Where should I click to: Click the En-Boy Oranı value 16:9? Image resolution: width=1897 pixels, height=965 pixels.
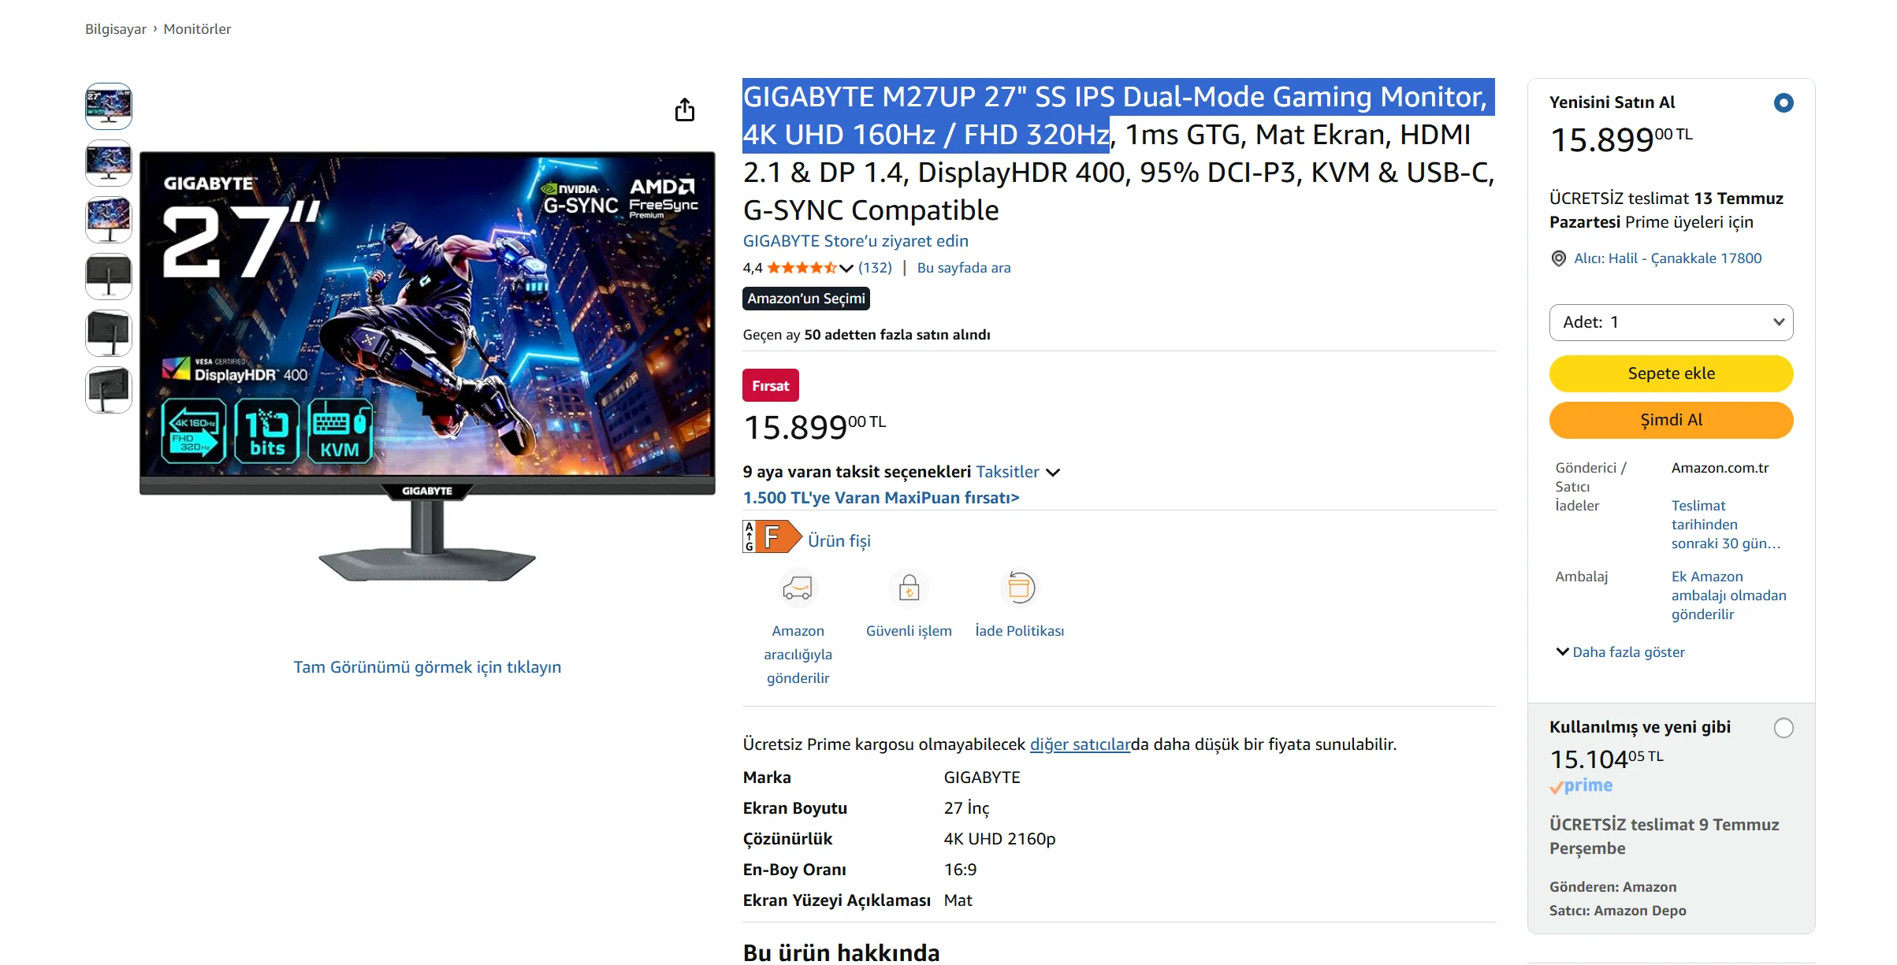[x=960, y=870]
